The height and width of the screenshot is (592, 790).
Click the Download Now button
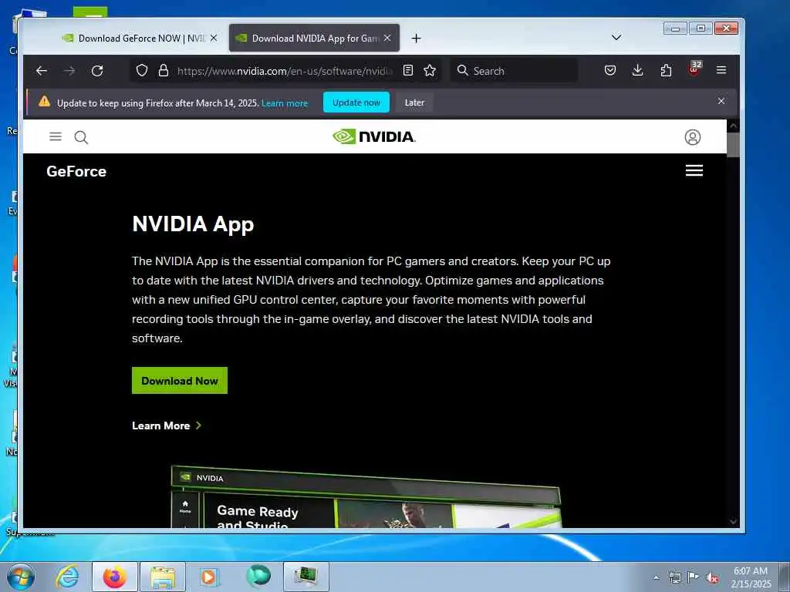180,381
